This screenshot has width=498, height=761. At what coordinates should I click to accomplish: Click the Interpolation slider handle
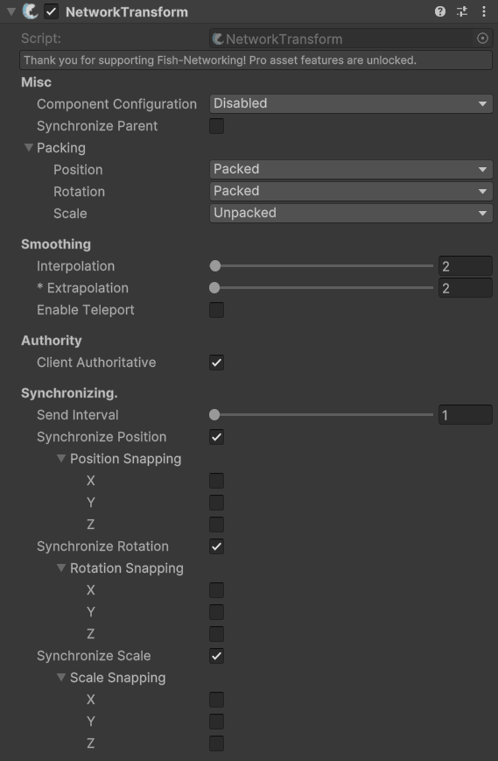(x=214, y=266)
